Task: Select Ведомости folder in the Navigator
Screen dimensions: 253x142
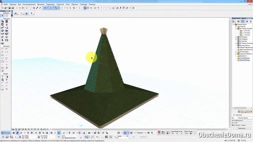Action: [242, 56]
